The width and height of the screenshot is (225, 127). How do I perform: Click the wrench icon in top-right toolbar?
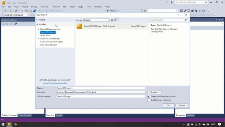185,11
